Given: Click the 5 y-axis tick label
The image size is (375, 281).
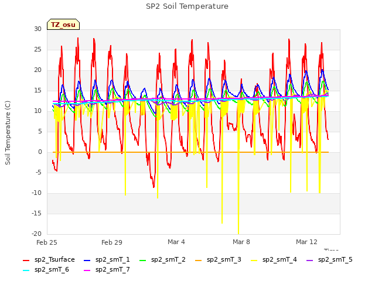Looking at the screenshot, I should [x=40, y=132].
